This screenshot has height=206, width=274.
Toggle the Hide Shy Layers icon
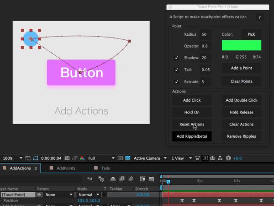pyautogui.click(x=113, y=179)
